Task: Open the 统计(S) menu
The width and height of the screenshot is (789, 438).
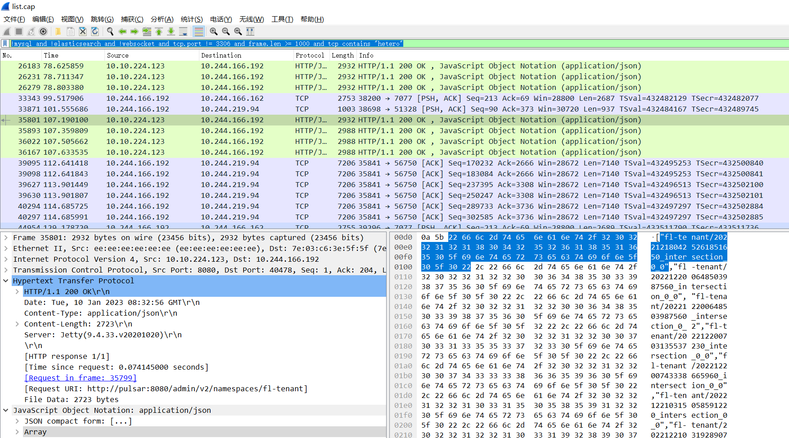Action: [x=192, y=19]
